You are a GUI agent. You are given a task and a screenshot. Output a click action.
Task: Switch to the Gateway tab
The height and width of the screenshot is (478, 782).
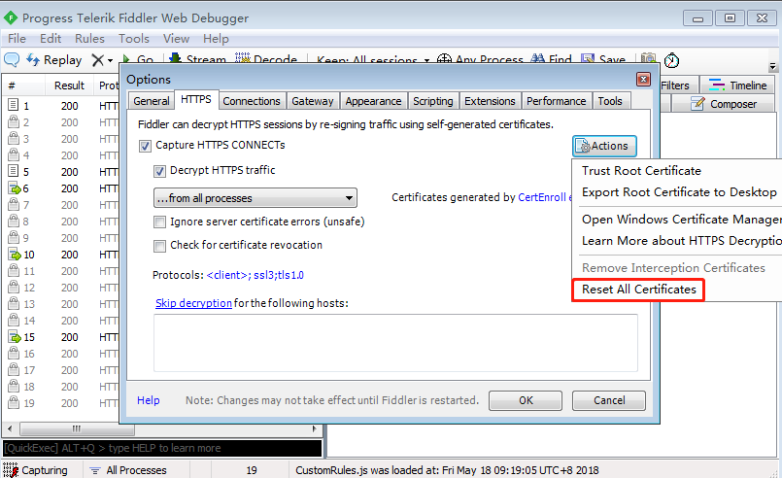313,101
